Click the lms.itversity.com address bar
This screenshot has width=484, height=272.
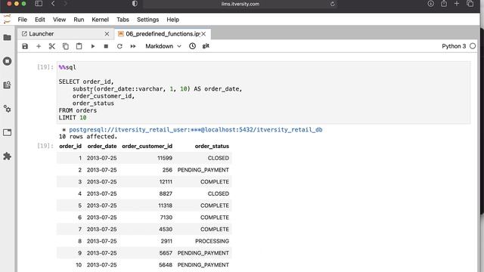coord(240,4)
